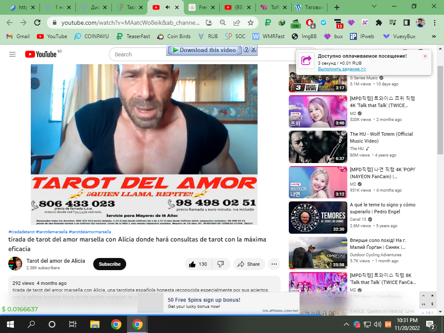The height and width of the screenshot is (333, 444).
Task: Click the zoom magnifier in address bar
Action: (x=223, y=23)
